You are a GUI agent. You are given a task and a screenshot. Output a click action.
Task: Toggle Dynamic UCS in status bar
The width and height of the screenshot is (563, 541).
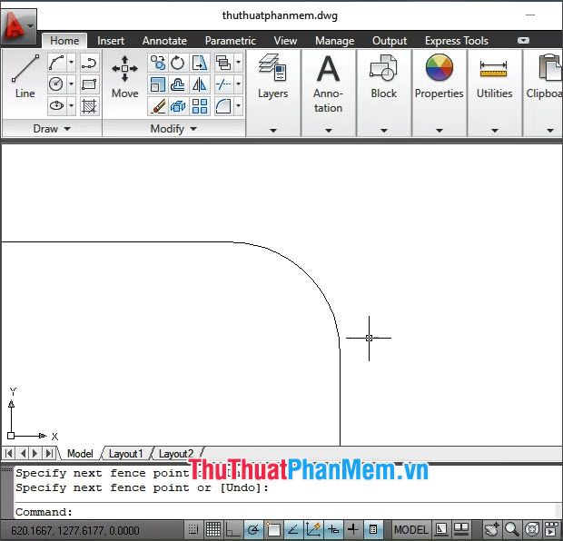click(313, 529)
